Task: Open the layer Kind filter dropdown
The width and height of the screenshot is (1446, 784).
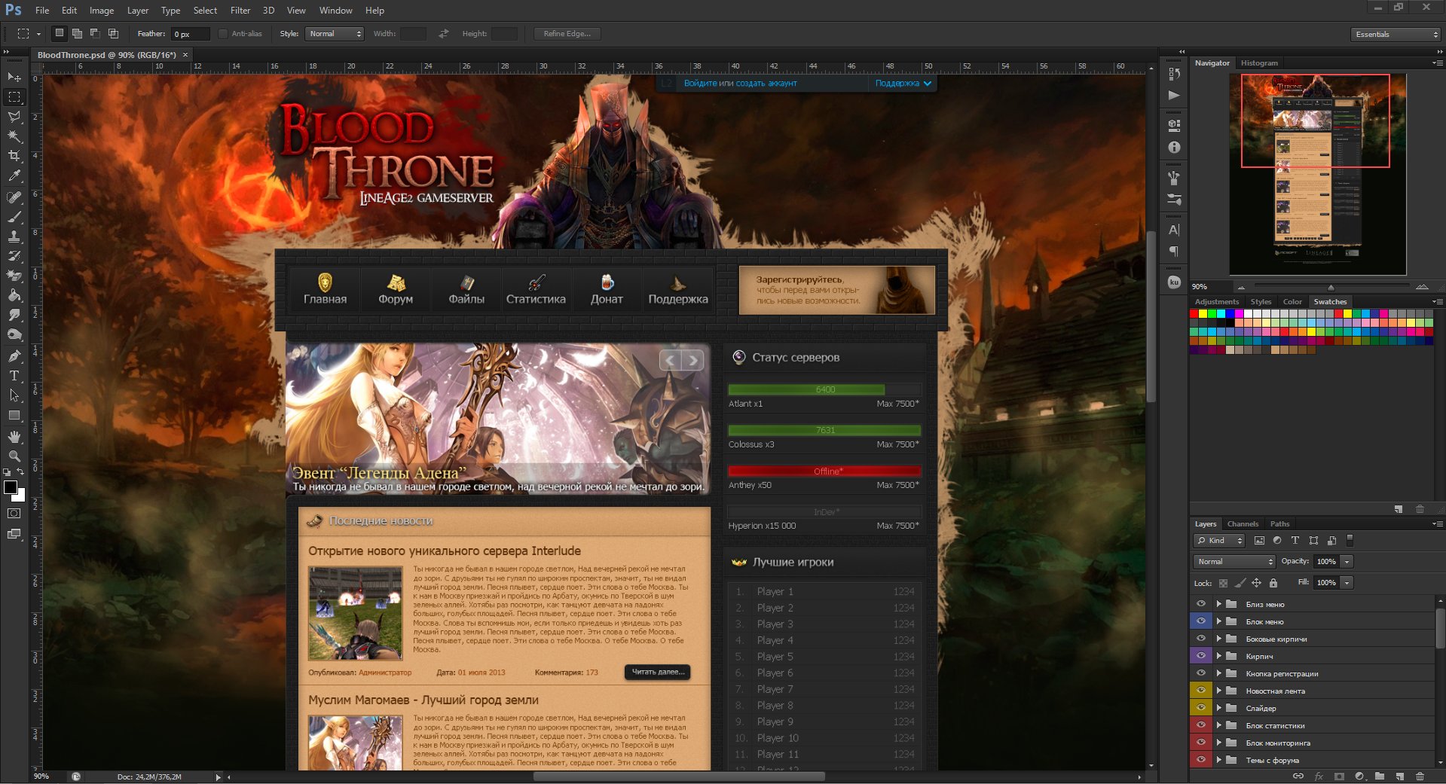Action: pos(1219,540)
